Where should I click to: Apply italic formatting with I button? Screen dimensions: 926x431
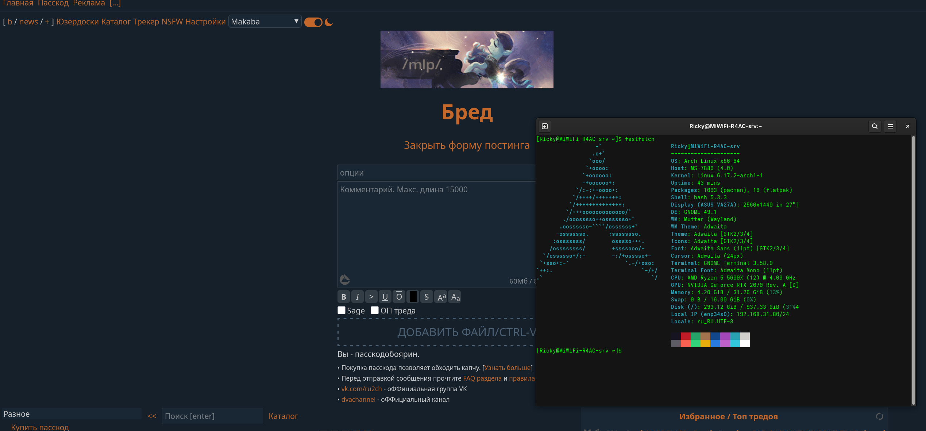click(x=357, y=297)
